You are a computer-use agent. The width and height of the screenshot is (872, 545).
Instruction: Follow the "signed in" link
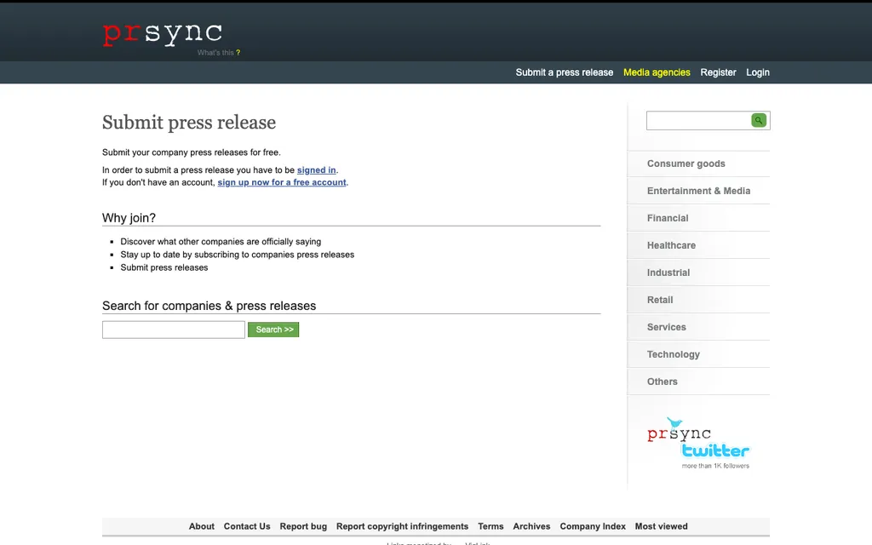(x=317, y=170)
